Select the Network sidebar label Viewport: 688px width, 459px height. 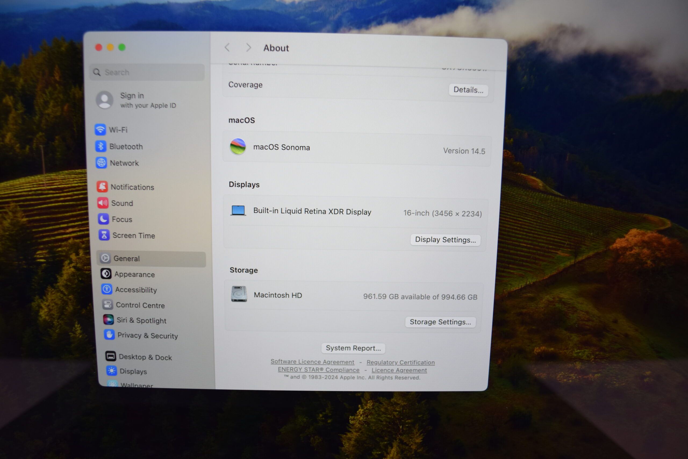124,163
